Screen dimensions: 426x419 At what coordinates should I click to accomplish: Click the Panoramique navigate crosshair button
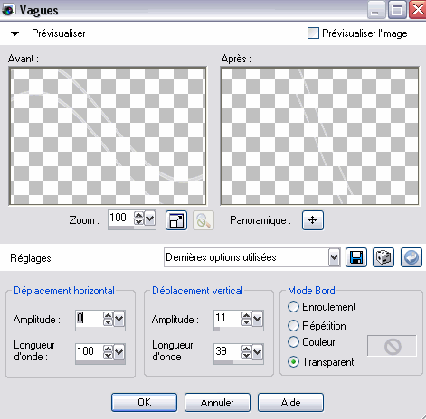click(313, 220)
